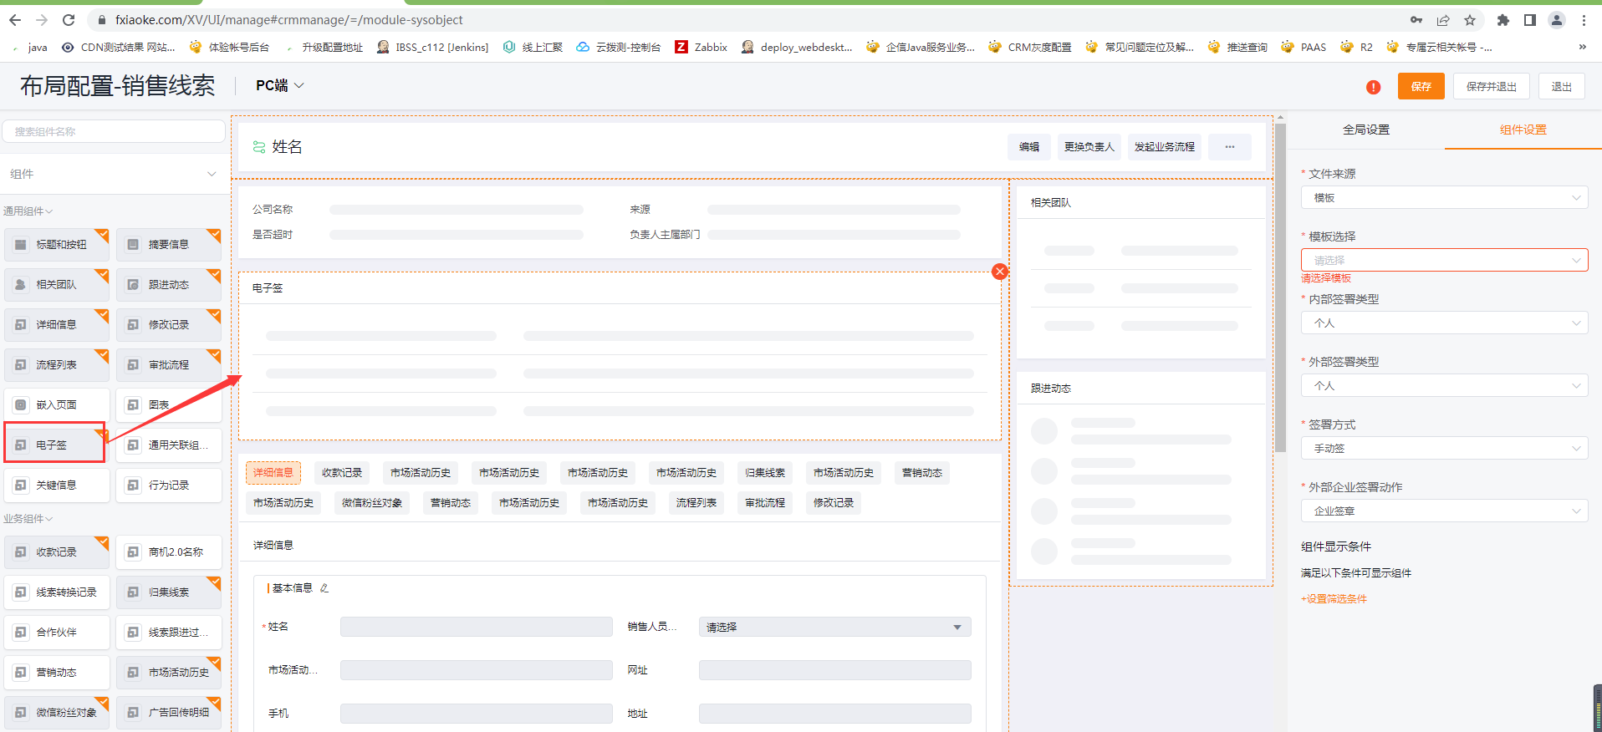Viewport: 1602px width, 732px height.
Task: Click the 广告回传明细 component
Action: pos(169,713)
